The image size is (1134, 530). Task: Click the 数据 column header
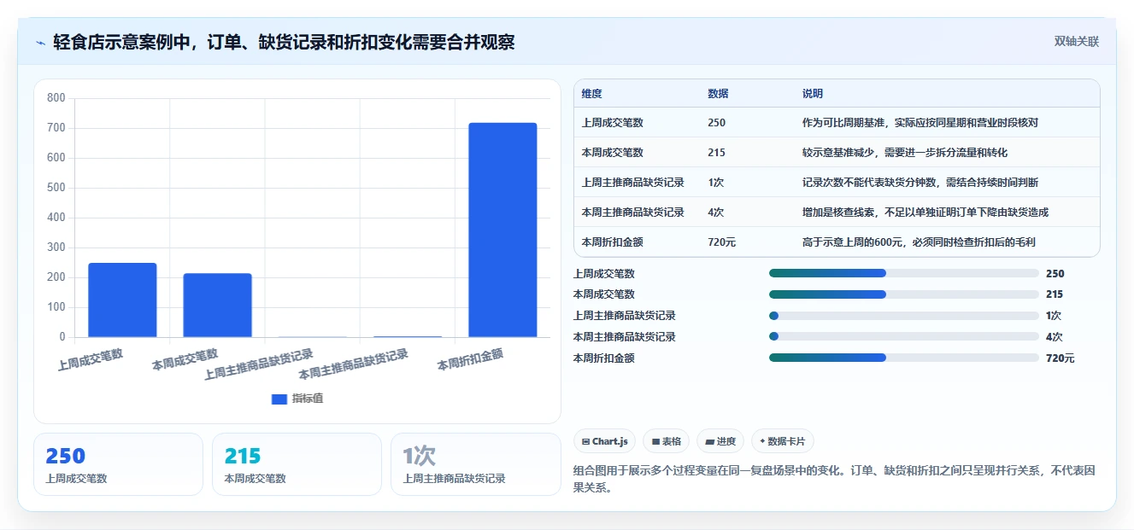pyautogui.click(x=718, y=94)
